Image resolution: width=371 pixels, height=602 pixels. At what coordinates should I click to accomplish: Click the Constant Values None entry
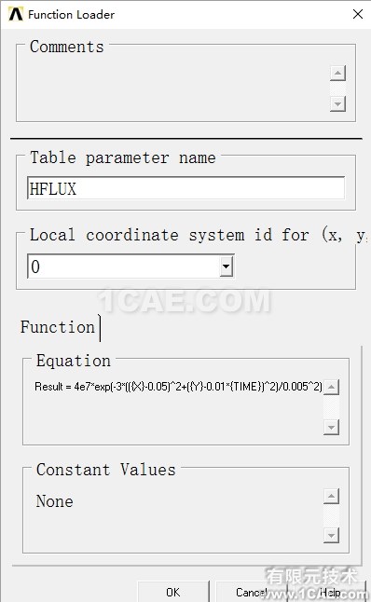tap(55, 501)
